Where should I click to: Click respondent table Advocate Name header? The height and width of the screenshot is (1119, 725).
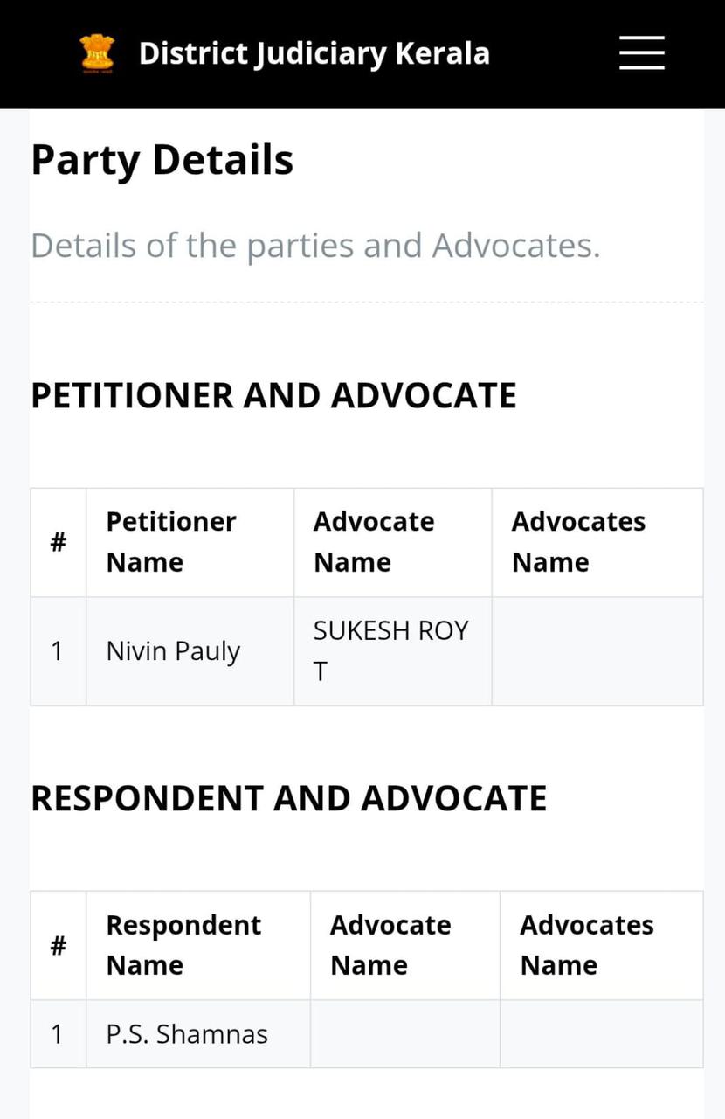390,945
